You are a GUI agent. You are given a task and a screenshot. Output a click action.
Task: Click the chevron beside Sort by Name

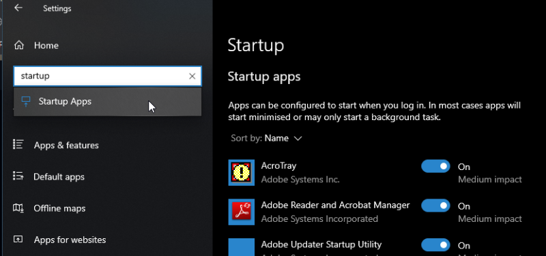[x=298, y=139]
